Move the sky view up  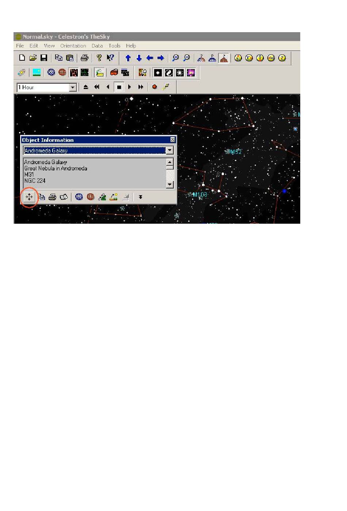pyautogui.click(x=128, y=58)
